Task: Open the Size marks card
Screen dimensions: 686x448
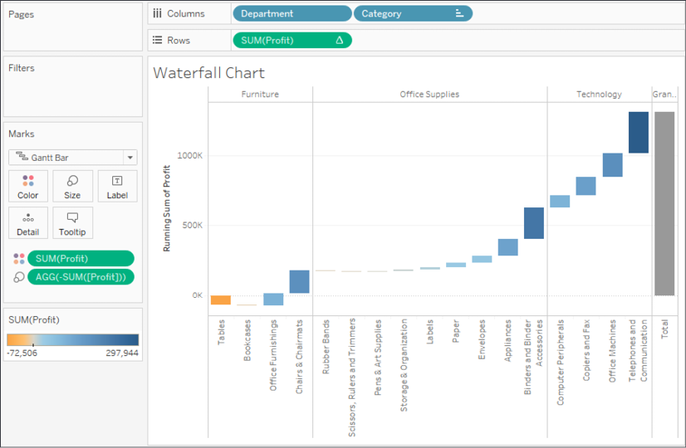Action: tap(72, 186)
